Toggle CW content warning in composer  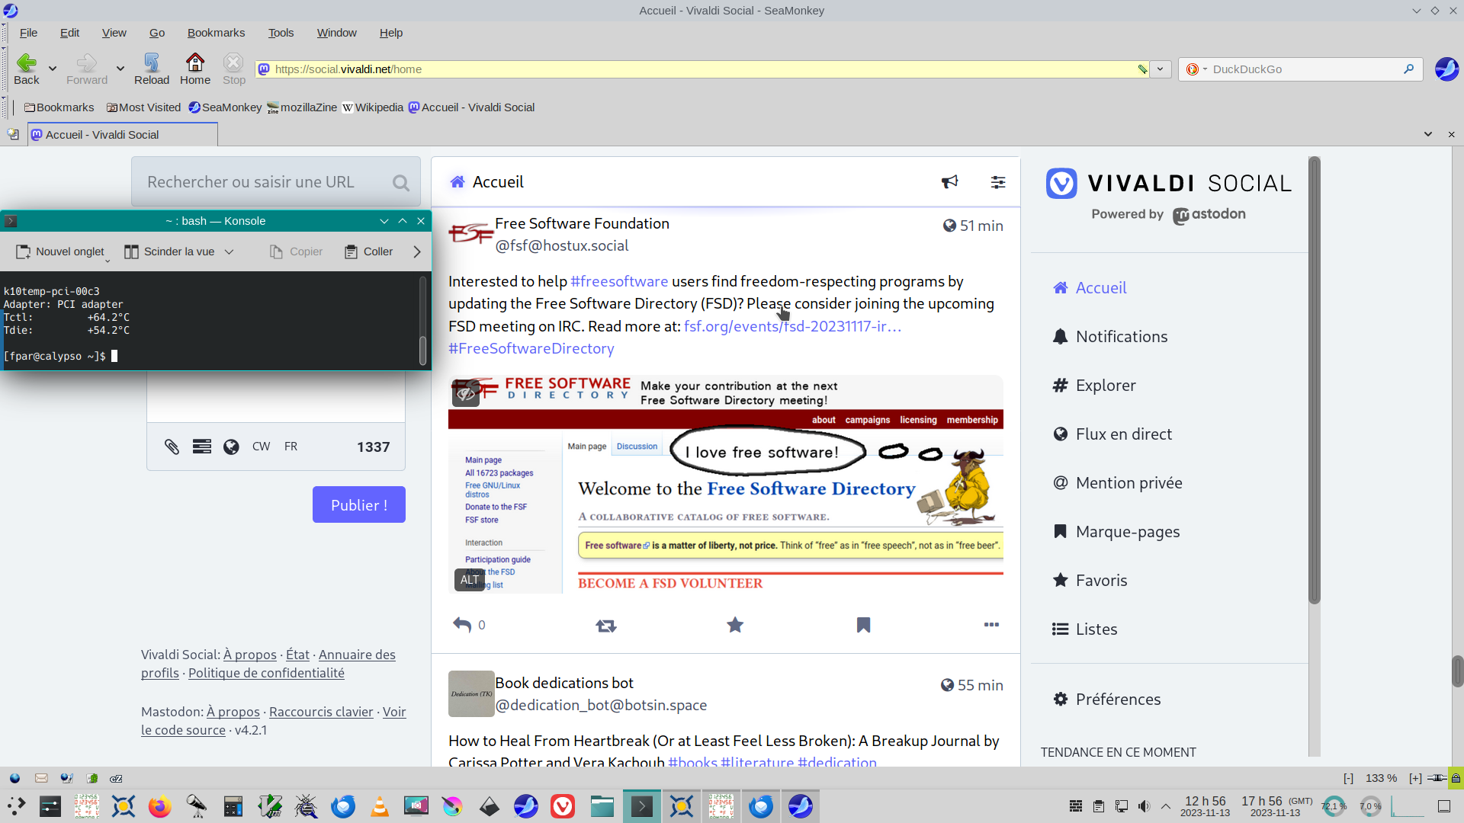[x=261, y=447]
